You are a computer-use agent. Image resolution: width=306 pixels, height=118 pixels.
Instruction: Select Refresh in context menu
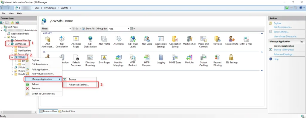point(44,84)
